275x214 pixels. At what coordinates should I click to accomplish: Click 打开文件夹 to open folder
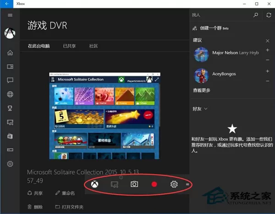click(x=70, y=207)
